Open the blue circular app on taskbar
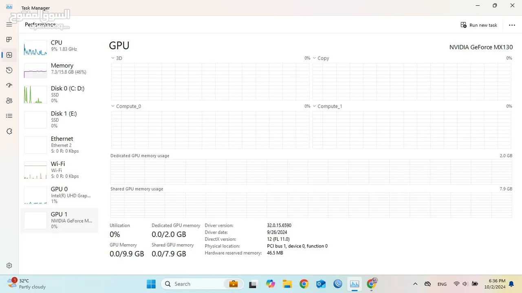Viewport: 522px width, 293px height. click(x=338, y=284)
